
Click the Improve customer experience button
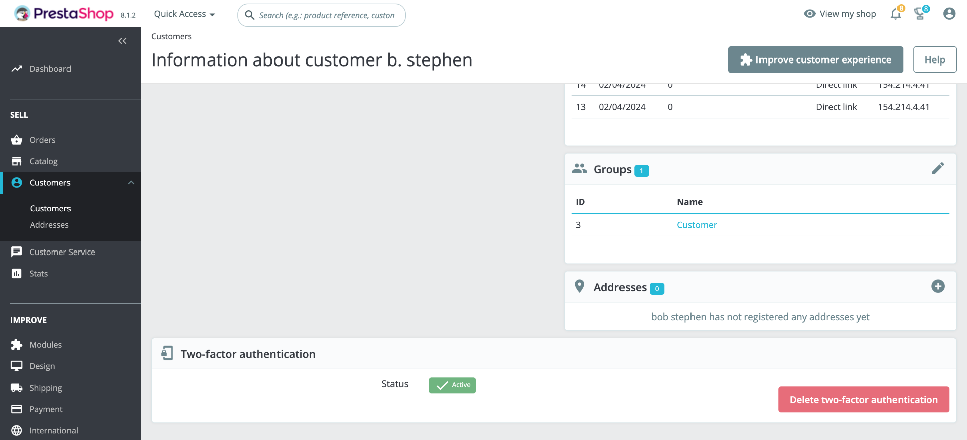click(x=815, y=60)
